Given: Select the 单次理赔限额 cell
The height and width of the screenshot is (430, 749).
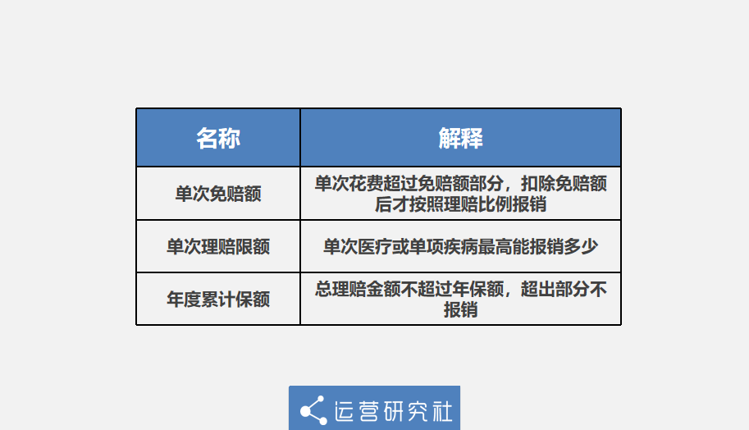Looking at the screenshot, I should coord(218,246).
